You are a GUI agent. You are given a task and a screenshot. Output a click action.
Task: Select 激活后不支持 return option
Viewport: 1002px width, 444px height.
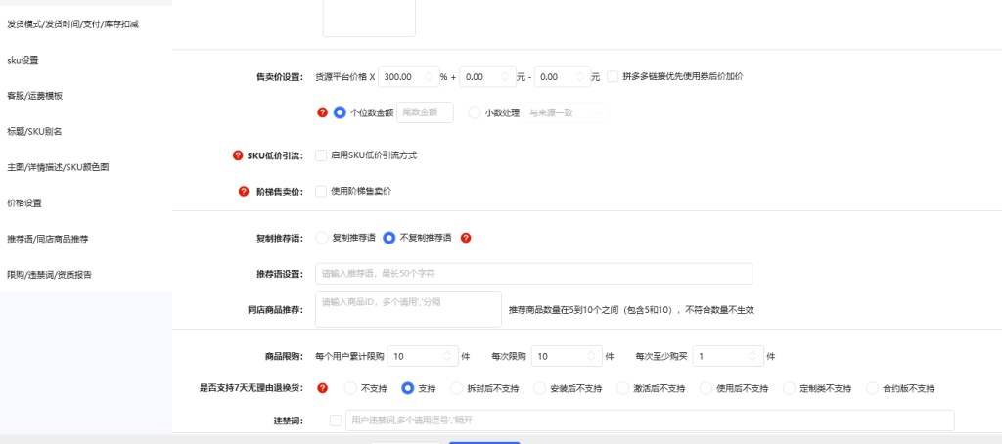pos(622,388)
